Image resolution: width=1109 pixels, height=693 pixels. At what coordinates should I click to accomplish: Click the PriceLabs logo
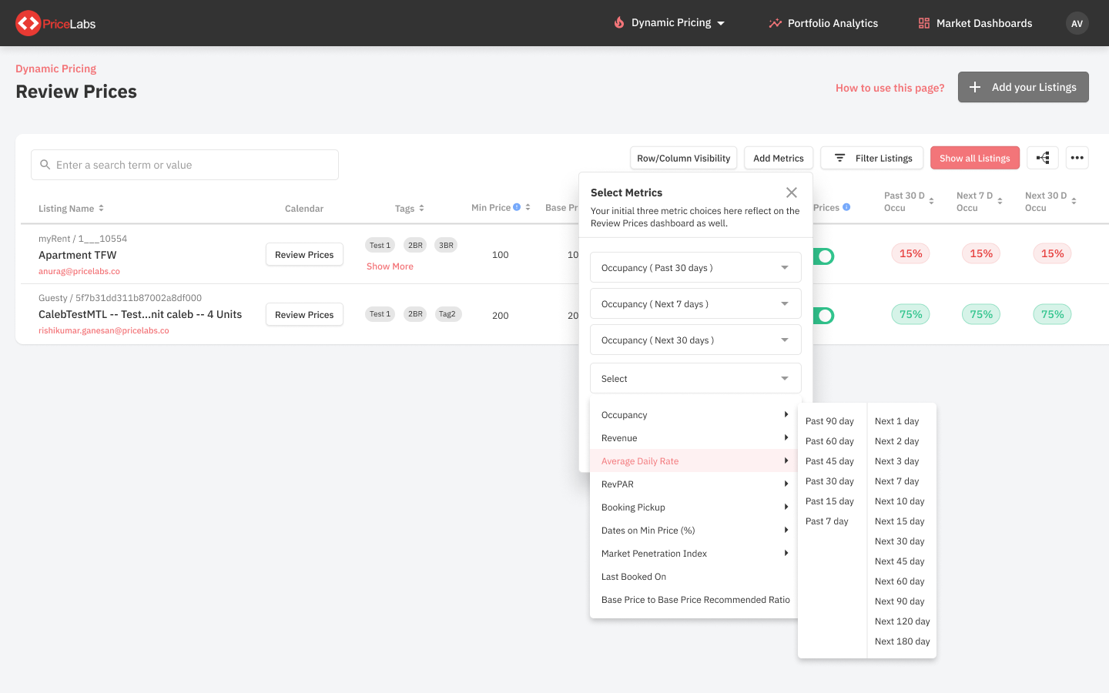click(x=55, y=23)
